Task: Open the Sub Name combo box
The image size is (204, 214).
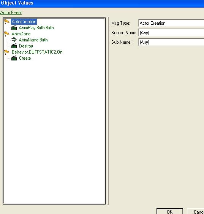Action: [x=171, y=42]
